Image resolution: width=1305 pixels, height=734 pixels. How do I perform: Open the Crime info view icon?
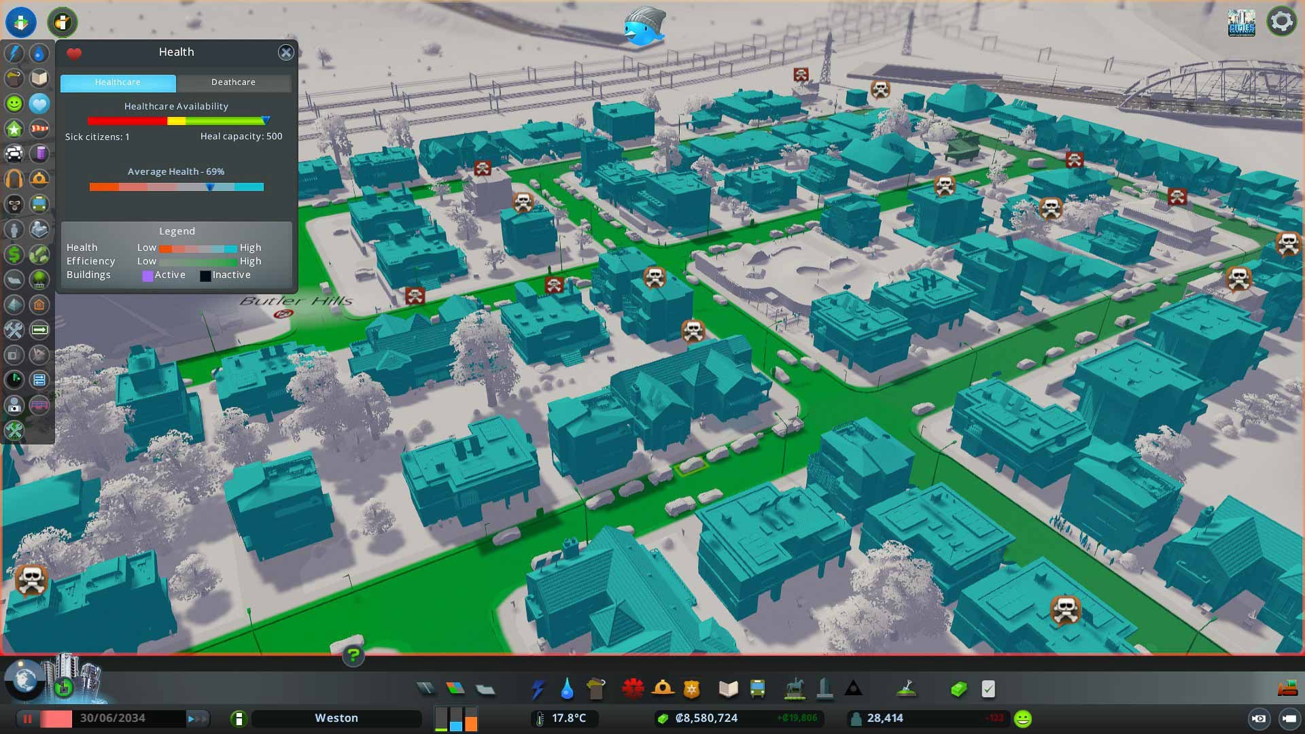(x=14, y=204)
